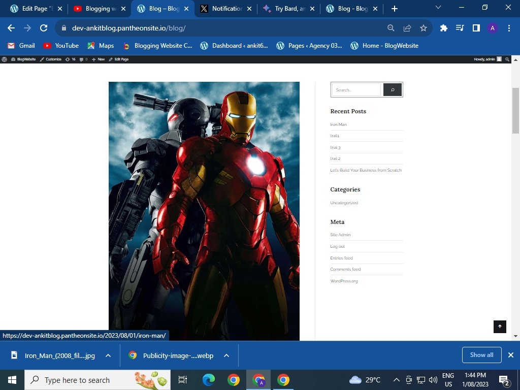Open the Iron Man recent post link
This screenshot has width=520, height=390.
coord(338,124)
